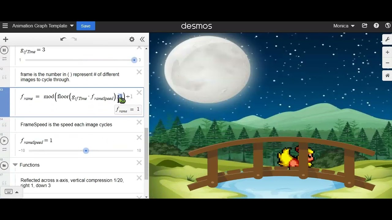
Task: Open the Edit List gear icon
Action: click(132, 39)
